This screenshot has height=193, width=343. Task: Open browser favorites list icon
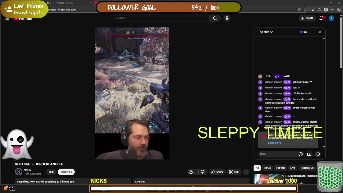tap(319, 10)
